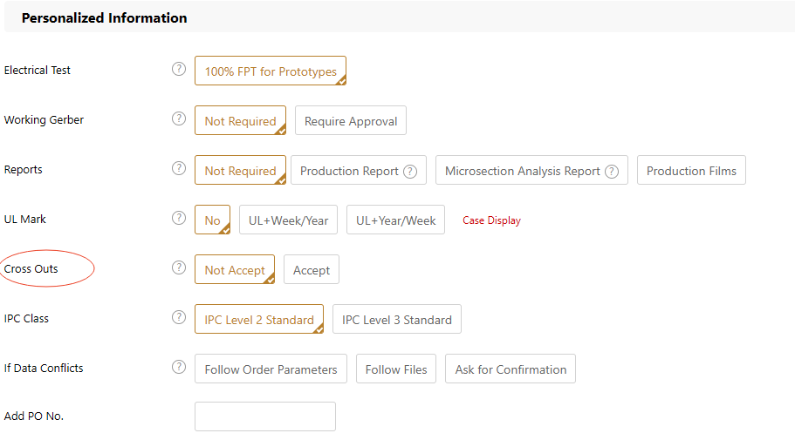The height and width of the screenshot is (440, 795).
Task: Select UL+Year/Week mark option
Action: 396,220
